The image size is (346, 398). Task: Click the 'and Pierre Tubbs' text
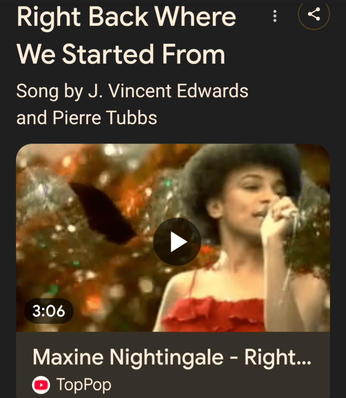point(87,118)
